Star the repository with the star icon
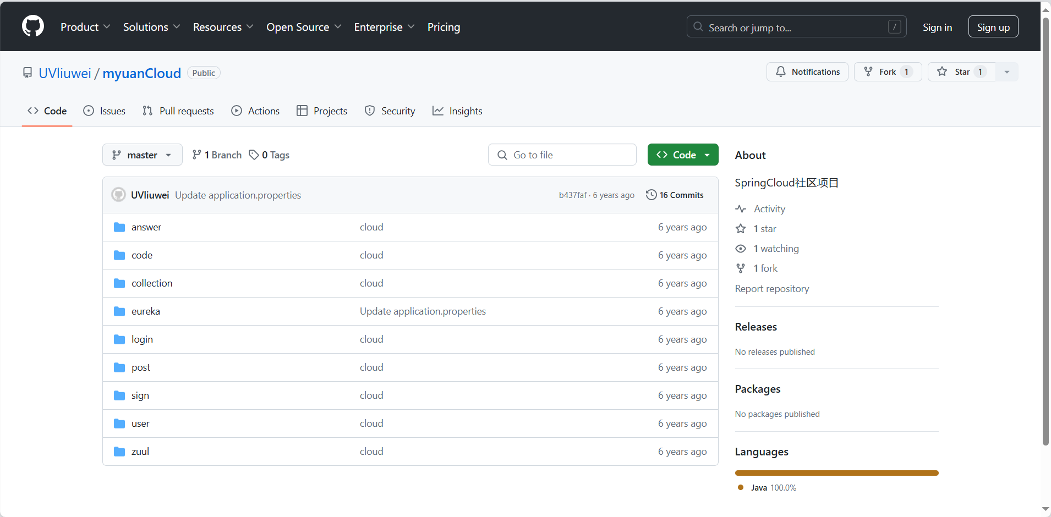The image size is (1051, 517). [942, 71]
